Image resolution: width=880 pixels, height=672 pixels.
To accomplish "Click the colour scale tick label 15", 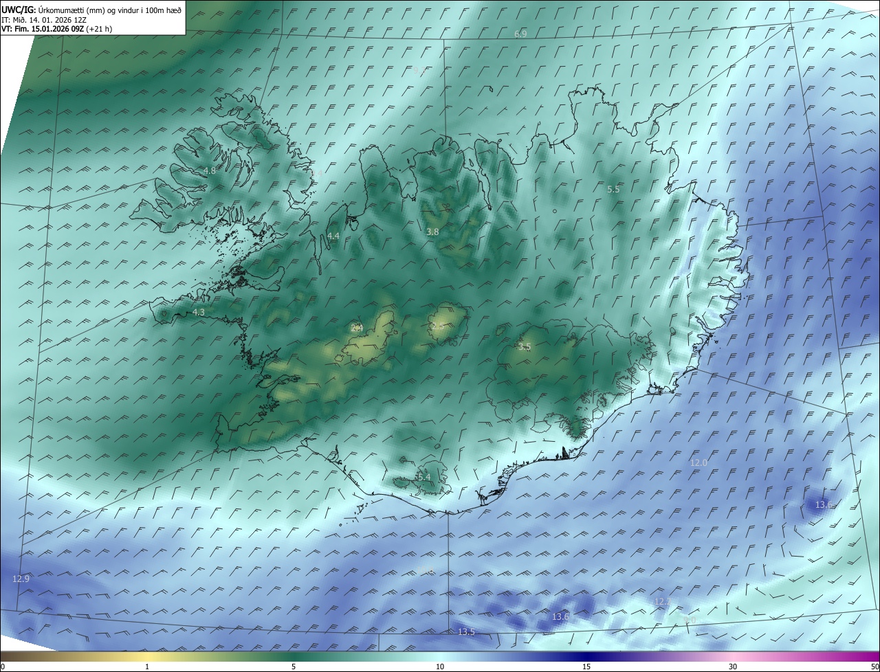I will point(586,667).
